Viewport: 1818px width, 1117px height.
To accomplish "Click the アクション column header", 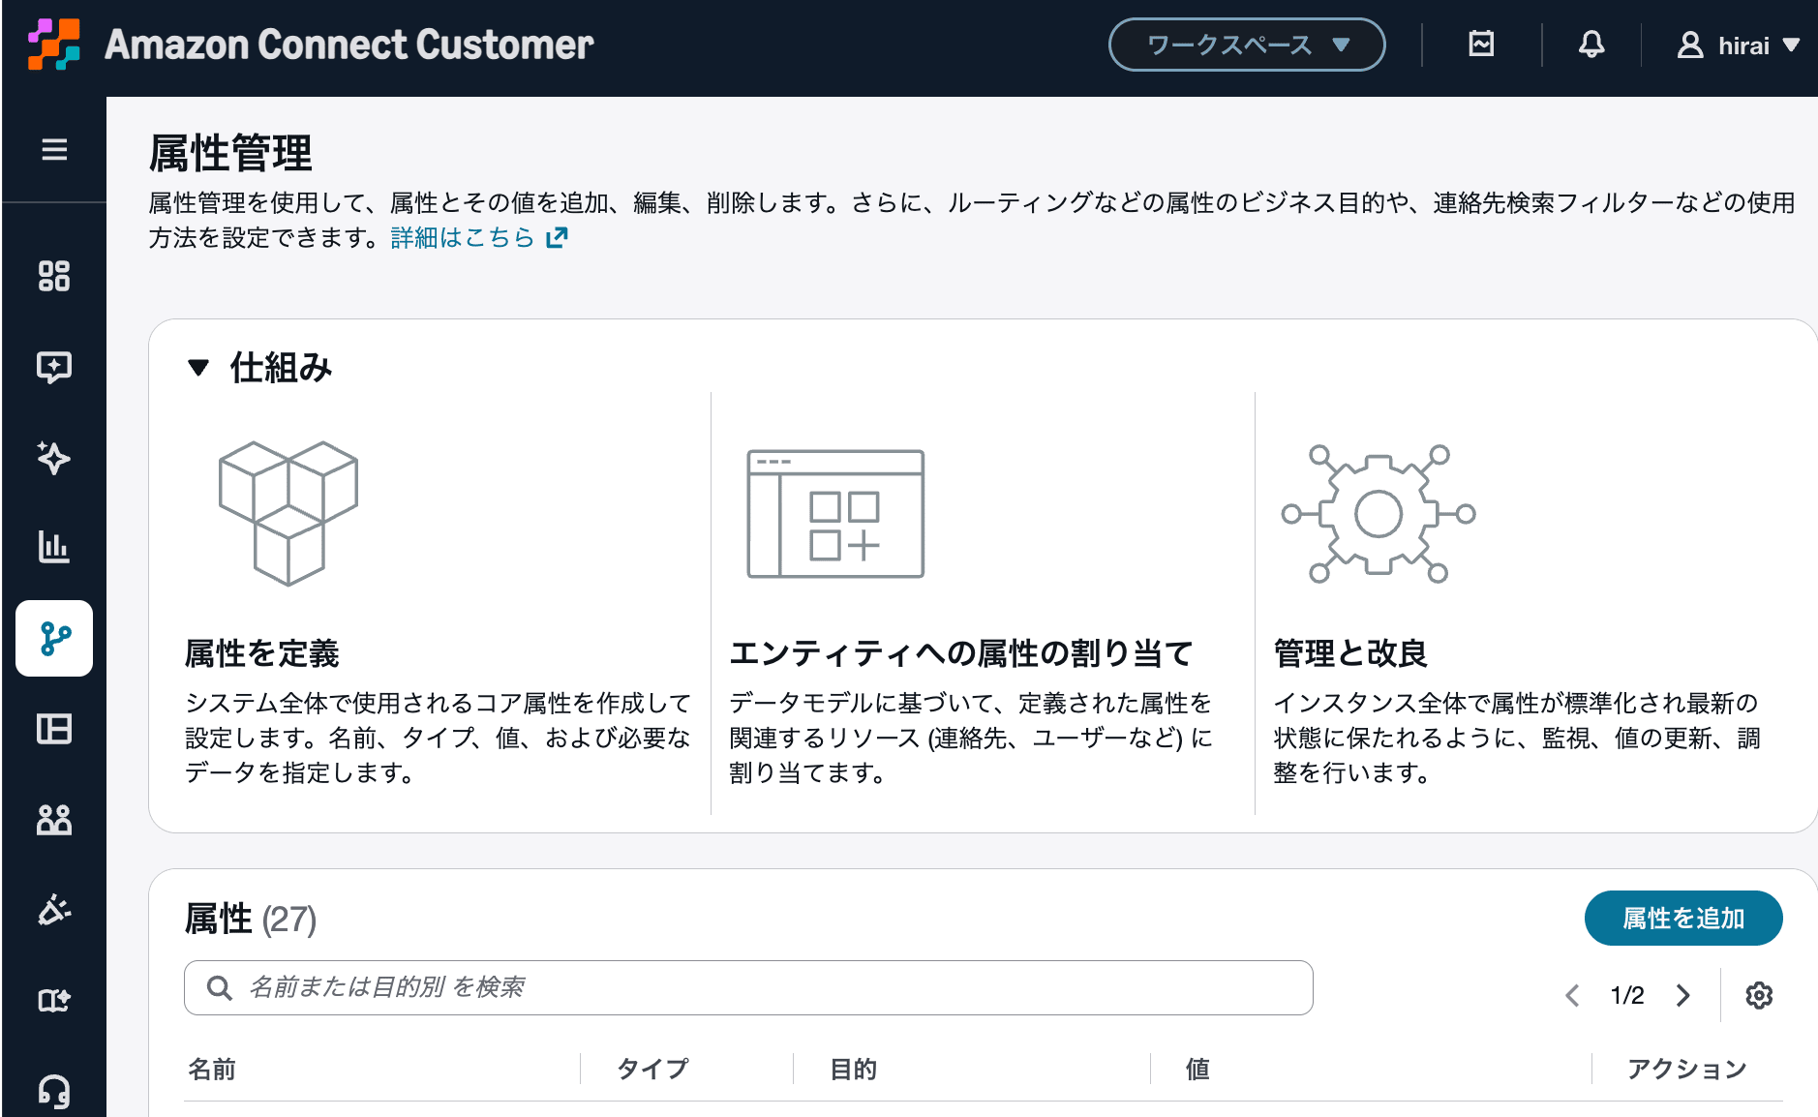I will (x=1686, y=1069).
